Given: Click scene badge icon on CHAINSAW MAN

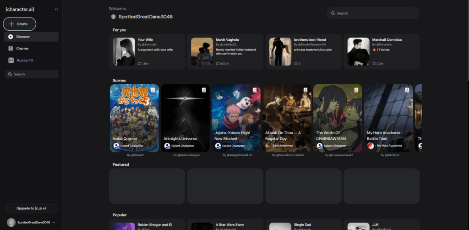Looking at the screenshot, I should click(x=356, y=90).
